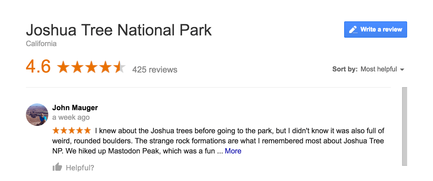Screen dimensions: 433x181
Task: Expand the review with the More link
Action: click(x=233, y=151)
